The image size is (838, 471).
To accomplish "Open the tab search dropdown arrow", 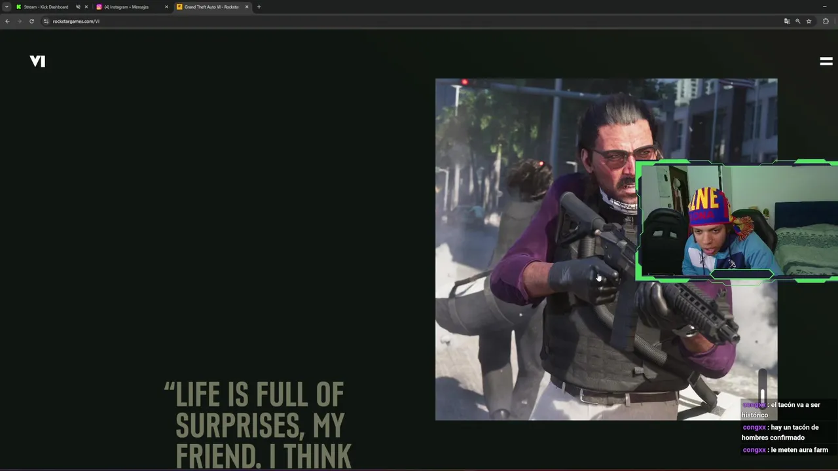I will [x=7, y=7].
